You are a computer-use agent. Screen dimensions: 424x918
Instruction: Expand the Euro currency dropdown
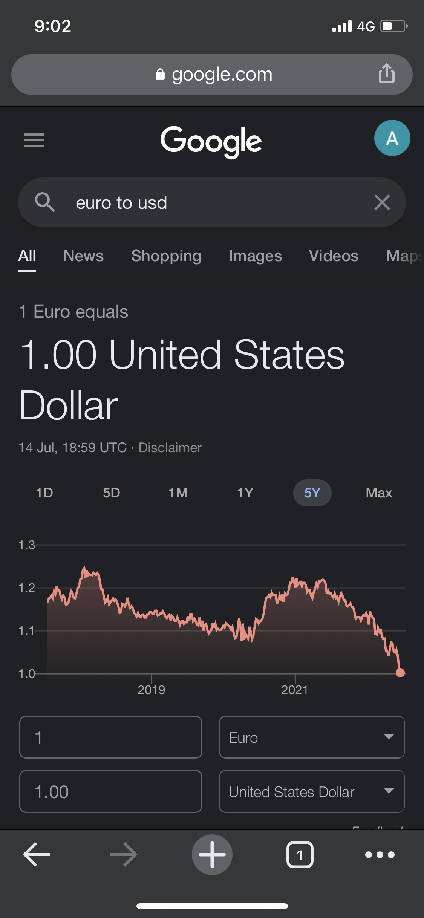pyautogui.click(x=312, y=737)
